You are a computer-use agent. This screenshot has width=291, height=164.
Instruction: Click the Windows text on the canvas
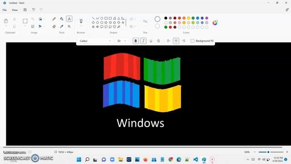click(140, 123)
